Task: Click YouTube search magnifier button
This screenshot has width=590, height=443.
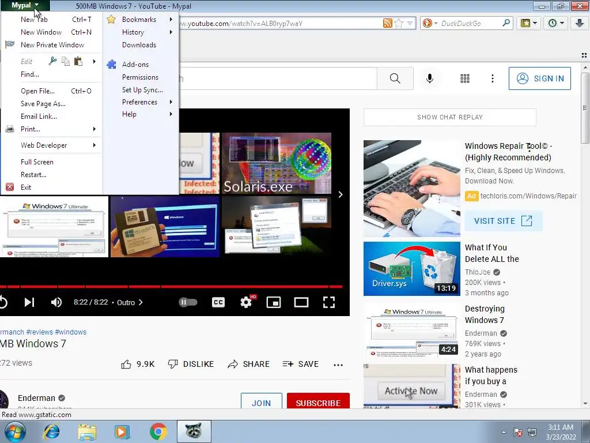Action: tap(395, 78)
